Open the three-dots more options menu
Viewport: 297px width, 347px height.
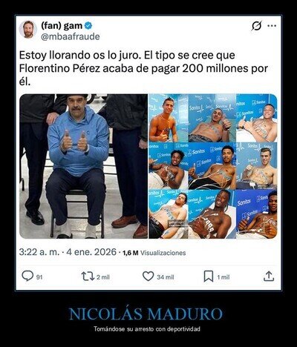pyautogui.click(x=272, y=26)
